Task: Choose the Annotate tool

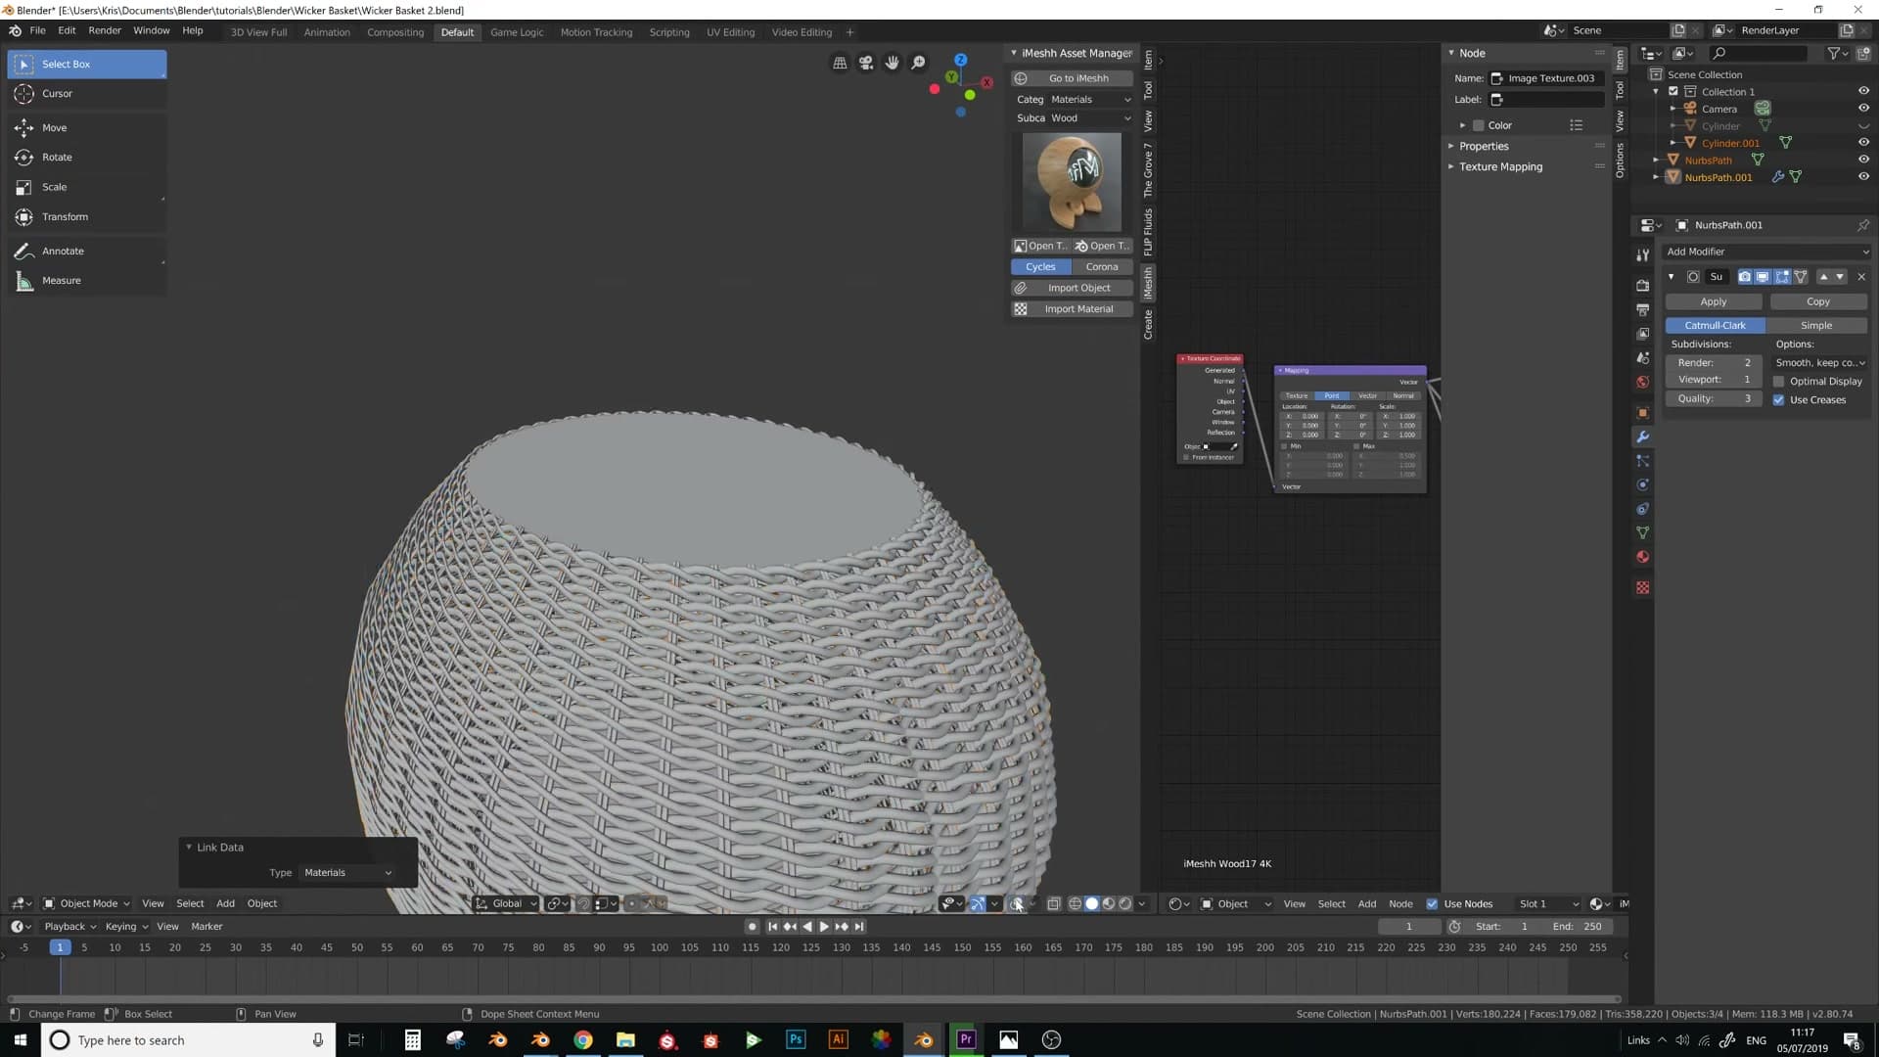Action: coord(87,252)
